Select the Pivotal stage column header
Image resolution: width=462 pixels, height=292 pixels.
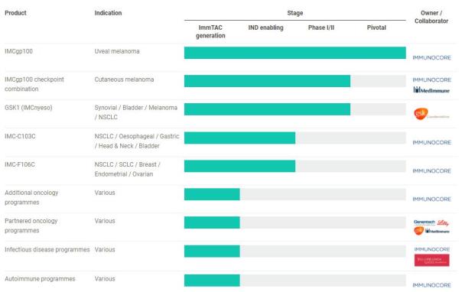(376, 28)
